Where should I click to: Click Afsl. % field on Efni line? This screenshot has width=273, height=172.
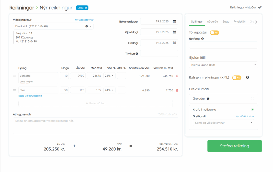121,90
